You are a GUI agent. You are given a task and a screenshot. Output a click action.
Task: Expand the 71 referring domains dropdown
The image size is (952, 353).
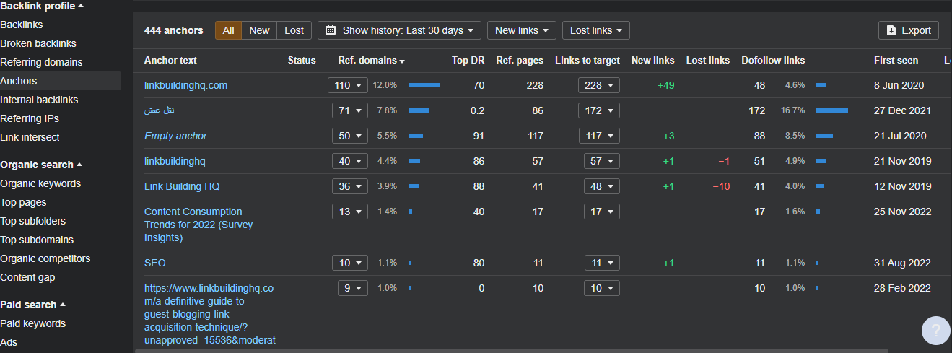(x=350, y=110)
